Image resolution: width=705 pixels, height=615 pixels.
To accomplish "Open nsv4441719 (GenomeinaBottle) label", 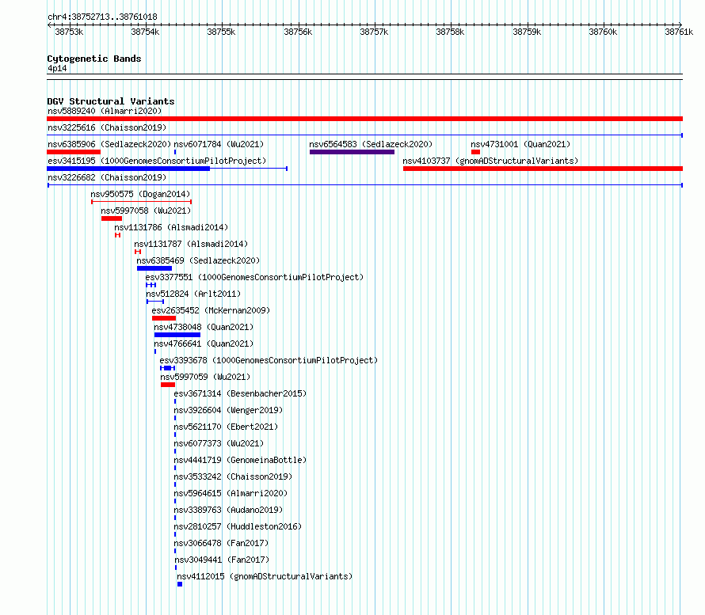I will tap(240, 460).
